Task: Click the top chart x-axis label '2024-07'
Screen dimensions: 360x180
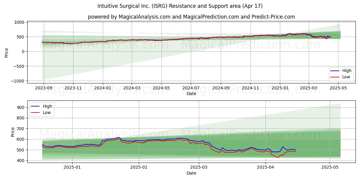Action: [x=191, y=88]
